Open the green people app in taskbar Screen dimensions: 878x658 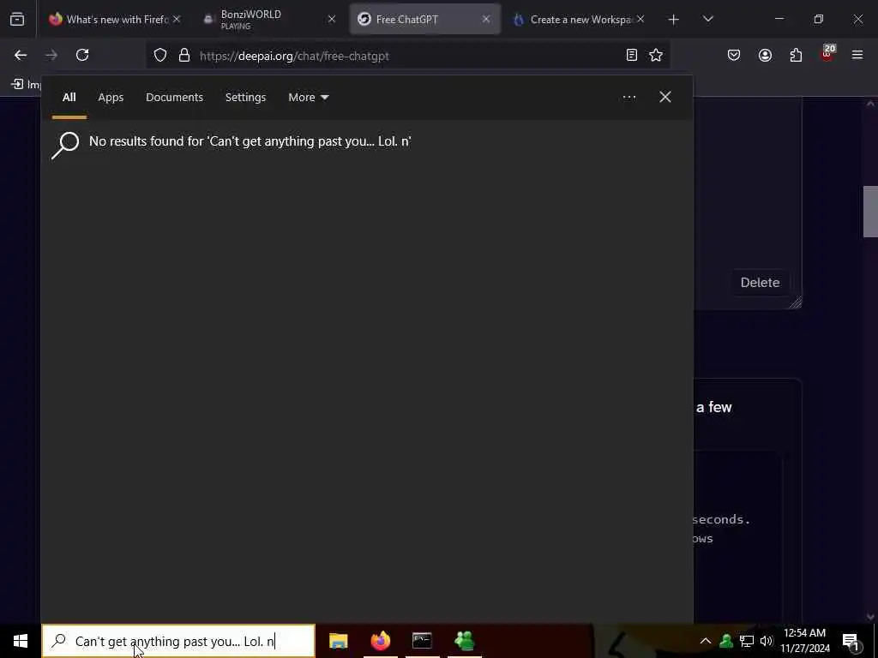point(464,641)
